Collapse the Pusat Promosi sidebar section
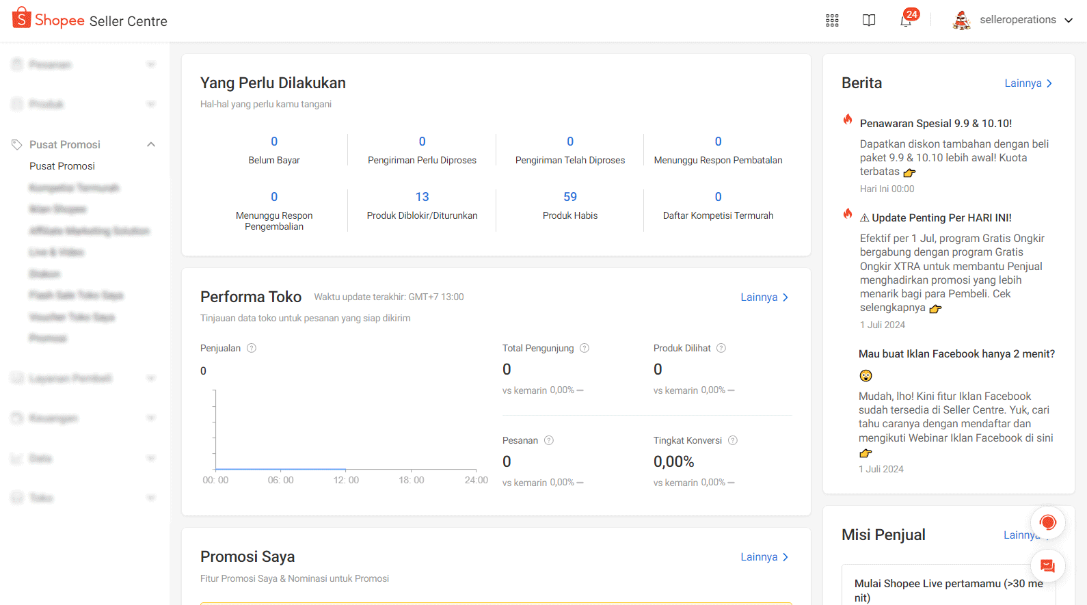 pyautogui.click(x=151, y=144)
